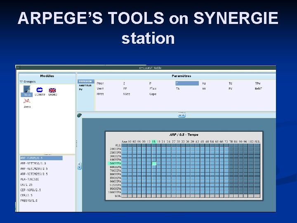This screenshot has height=223, width=297.
Task: Choose the Pmer parameter
Action: pos(100,83)
